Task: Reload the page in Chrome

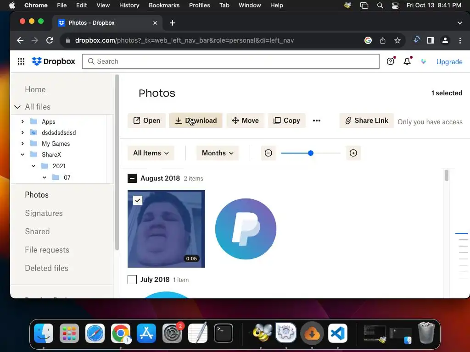Action: coord(50,40)
